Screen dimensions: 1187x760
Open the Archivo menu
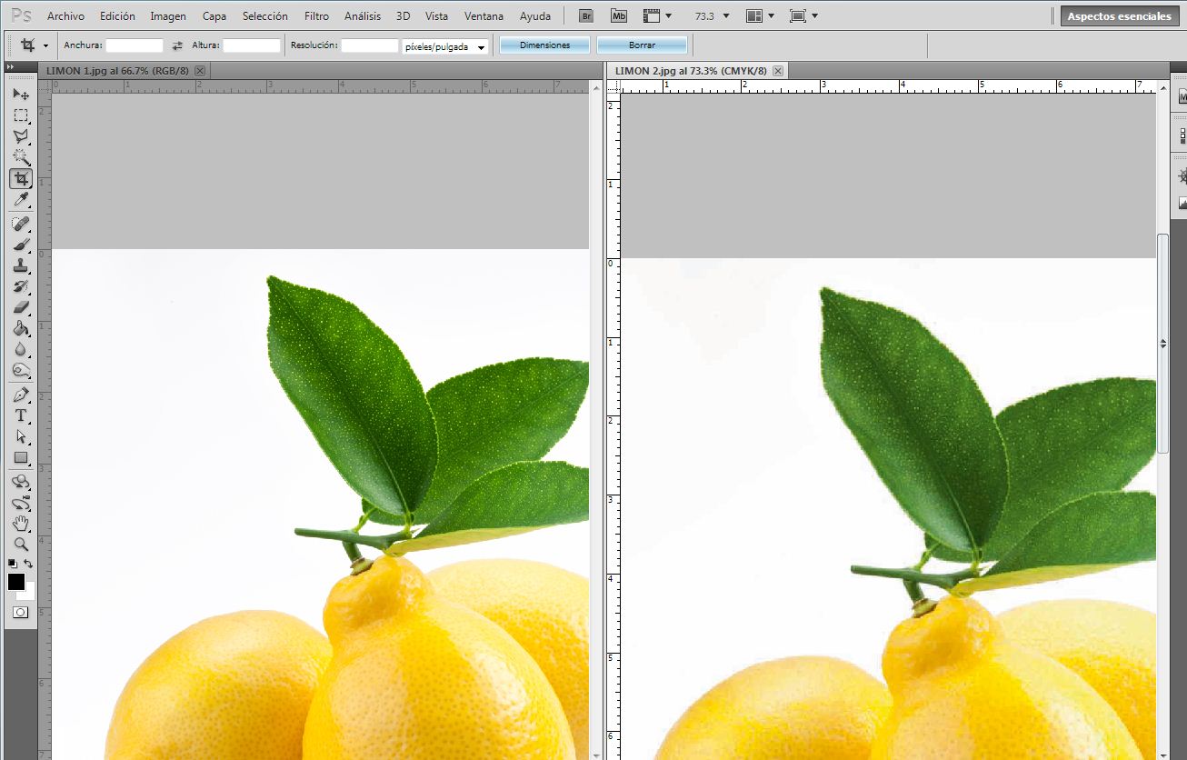(x=65, y=16)
